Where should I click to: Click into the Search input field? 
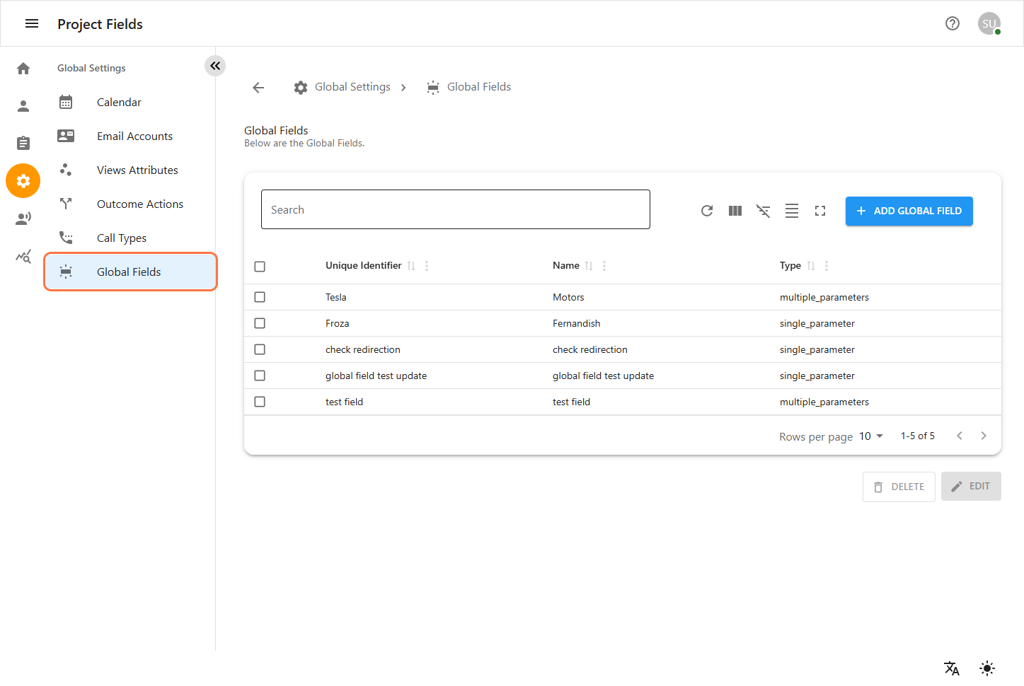pos(455,209)
